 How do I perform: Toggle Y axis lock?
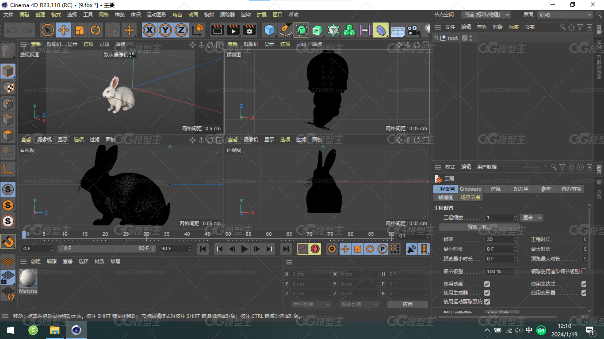(165, 30)
